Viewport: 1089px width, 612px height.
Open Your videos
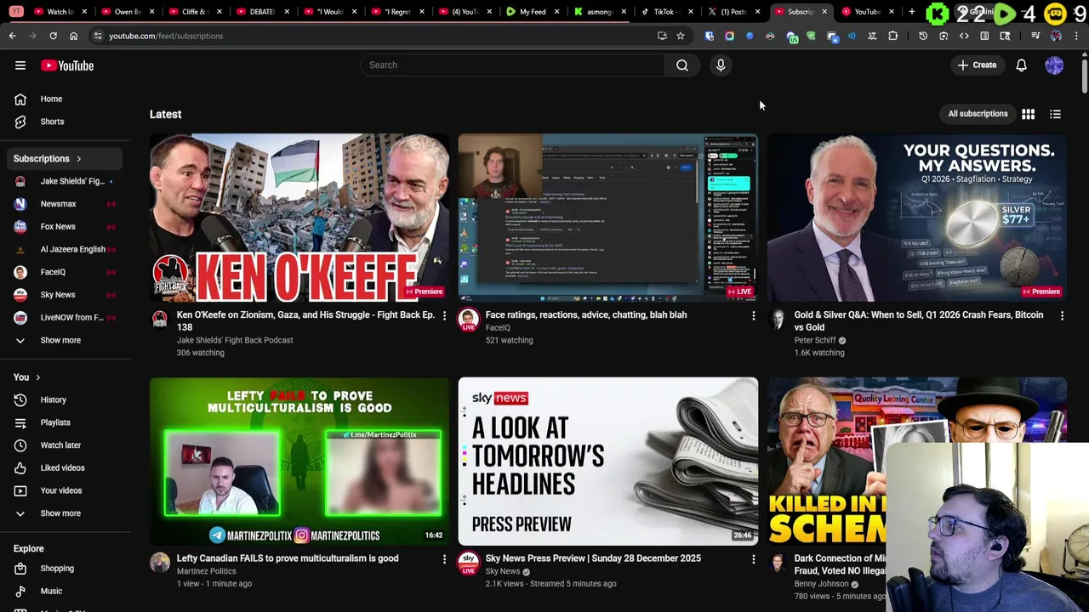pyautogui.click(x=61, y=490)
